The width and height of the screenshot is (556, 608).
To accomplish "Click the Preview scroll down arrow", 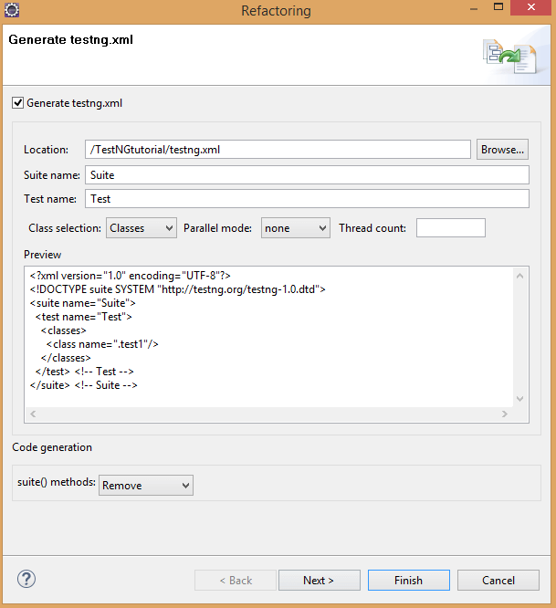I will coord(520,399).
